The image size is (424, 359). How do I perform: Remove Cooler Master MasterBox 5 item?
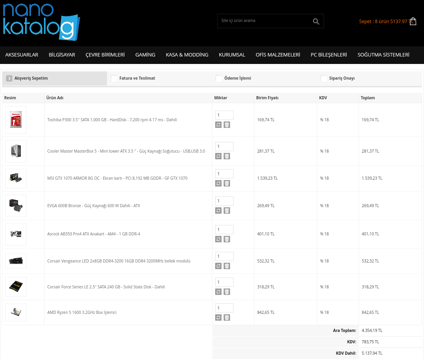(227, 156)
